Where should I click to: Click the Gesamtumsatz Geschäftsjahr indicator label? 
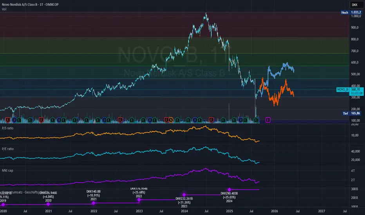[24, 192]
